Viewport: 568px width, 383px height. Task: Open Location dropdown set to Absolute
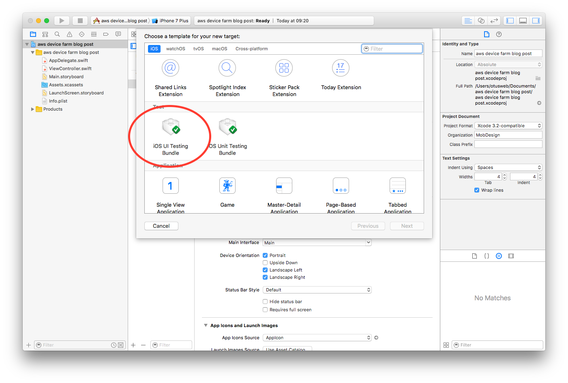[508, 64]
